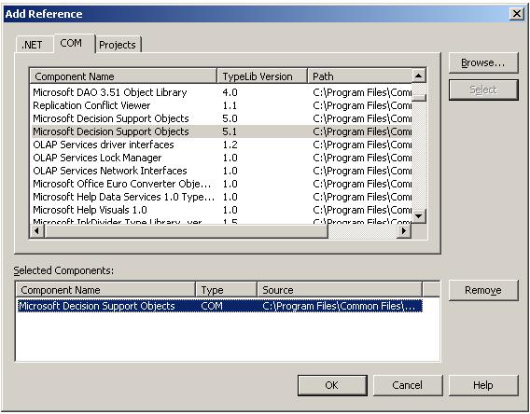Click Component Name header in Selected Components

(x=105, y=290)
